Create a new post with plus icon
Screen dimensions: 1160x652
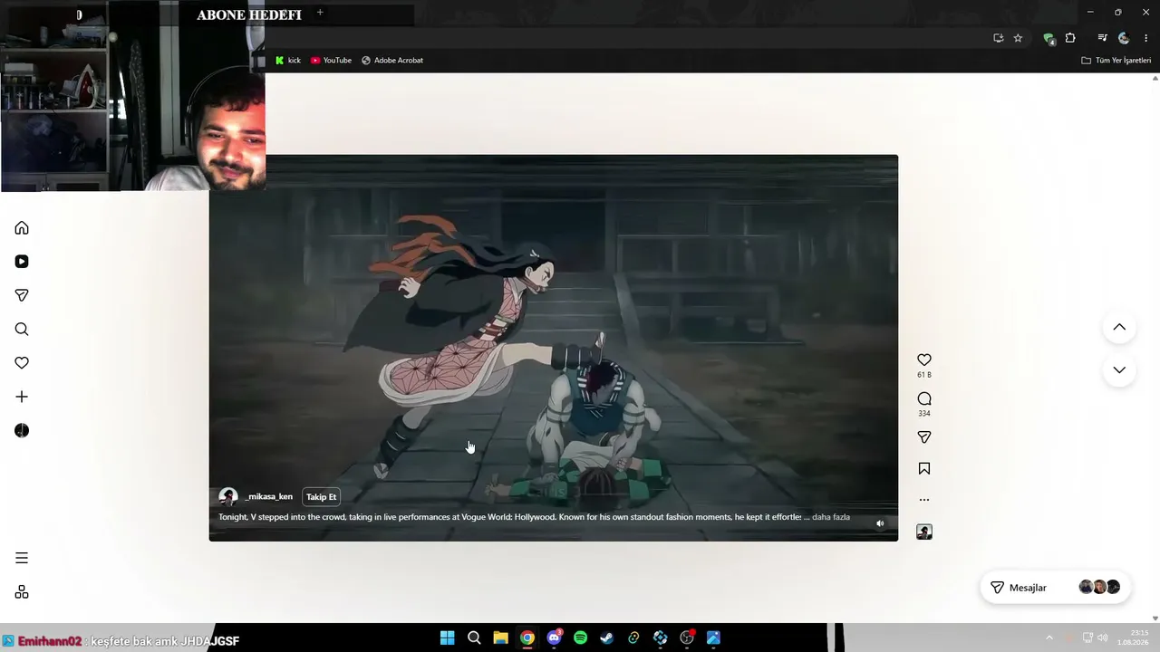tap(22, 397)
